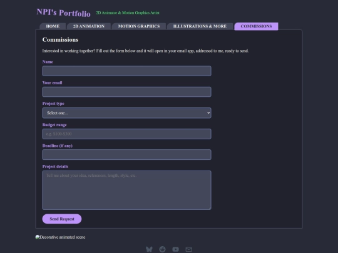Click the NPI's Portfolio site title
Image resolution: width=338 pixels, height=253 pixels.
tap(63, 12)
